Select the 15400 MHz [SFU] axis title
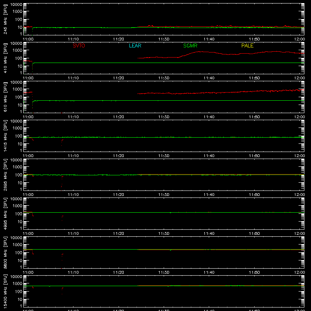The width and height of the screenshot is (311, 311). tap(5, 291)
